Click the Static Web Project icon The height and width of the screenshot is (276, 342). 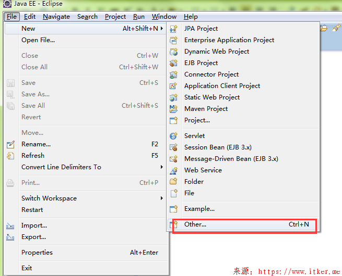point(174,97)
